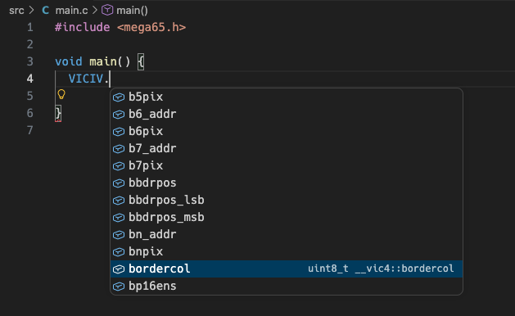The width and height of the screenshot is (515, 316).
Task: Expand the chevron after main.c breadcrumb
Action: [x=95, y=10]
